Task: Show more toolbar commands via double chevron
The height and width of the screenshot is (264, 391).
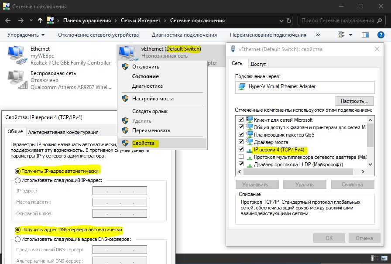Action: coord(318,34)
